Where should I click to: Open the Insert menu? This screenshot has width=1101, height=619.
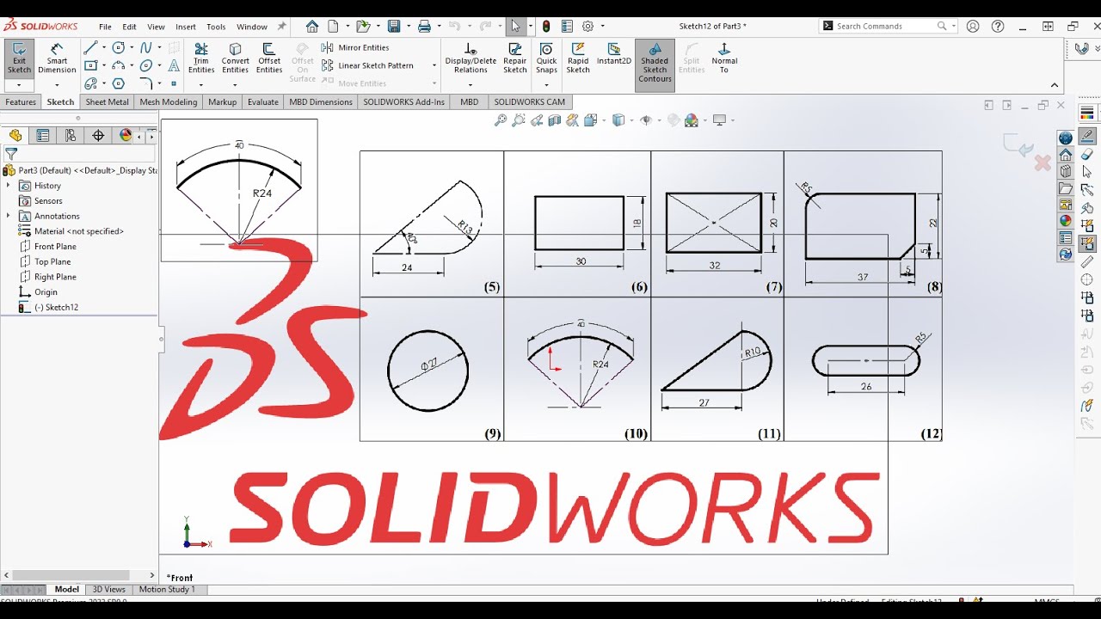(x=186, y=27)
